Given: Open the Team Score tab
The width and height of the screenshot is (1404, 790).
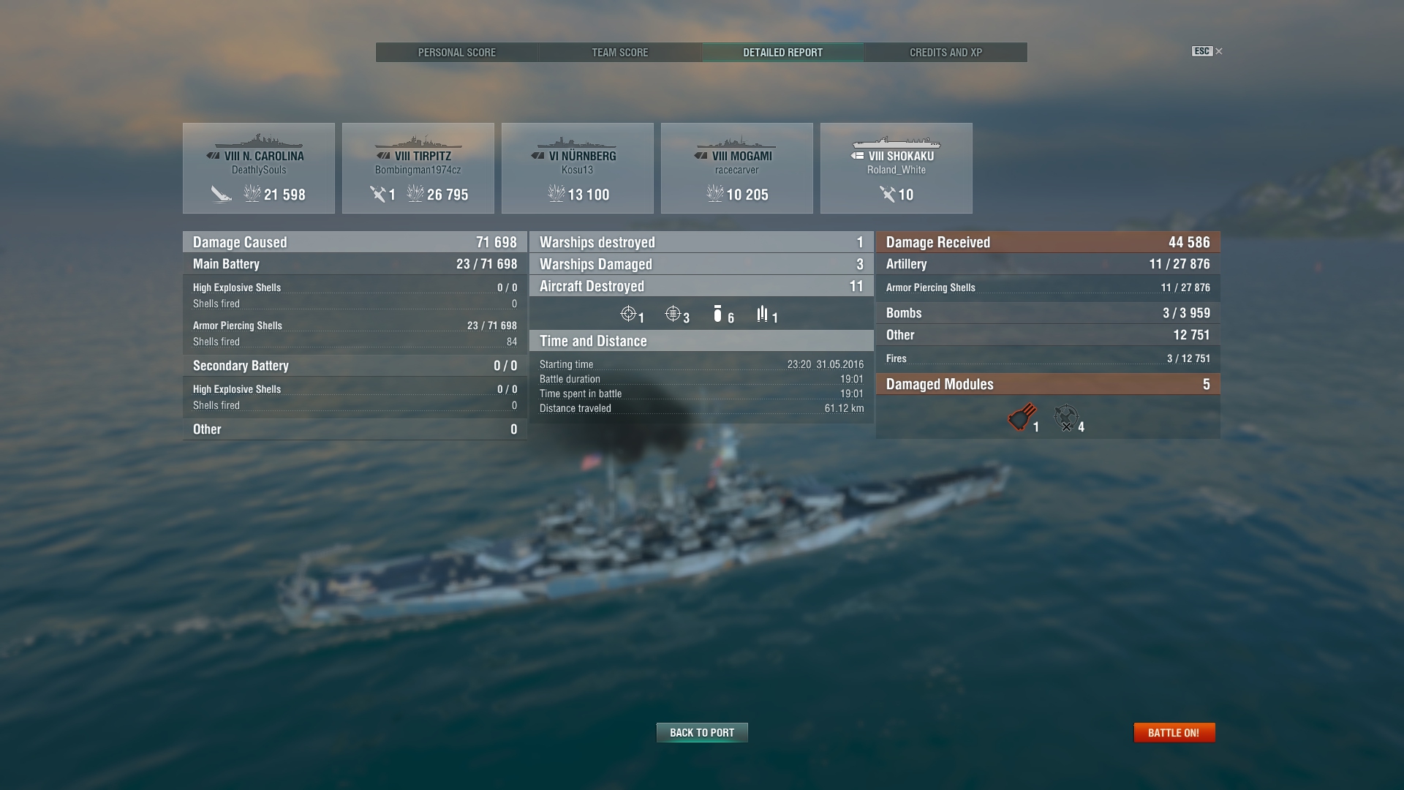Looking at the screenshot, I should tap(620, 52).
